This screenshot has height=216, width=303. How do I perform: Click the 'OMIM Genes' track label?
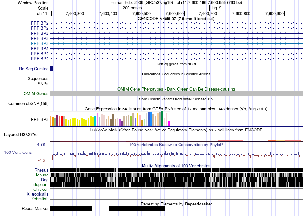pos(36,93)
